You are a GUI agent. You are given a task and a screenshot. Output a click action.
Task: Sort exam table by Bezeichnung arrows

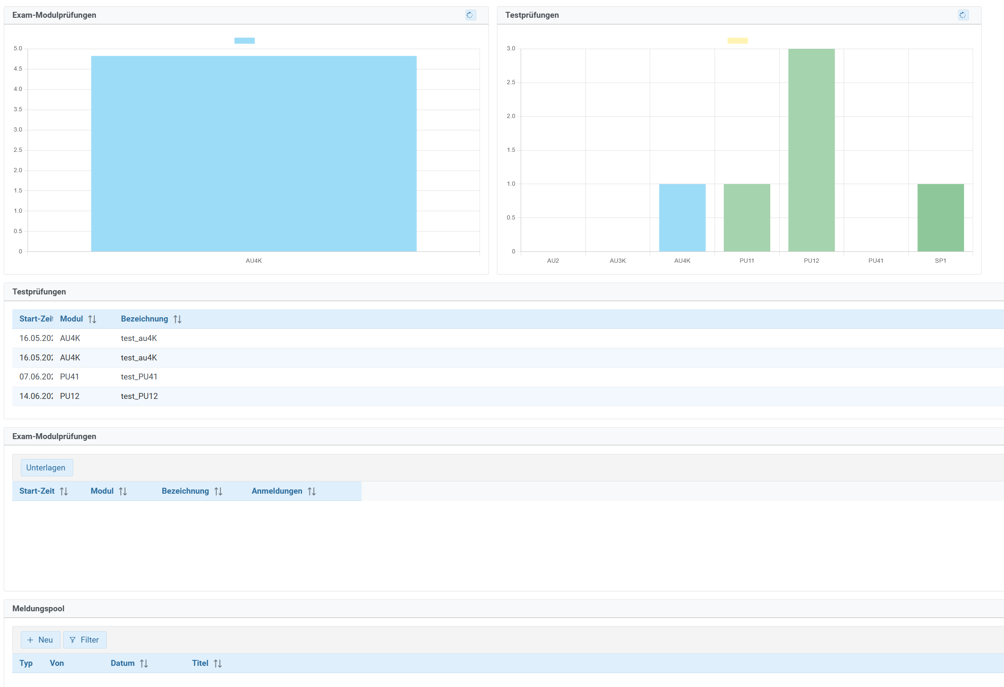(218, 492)
